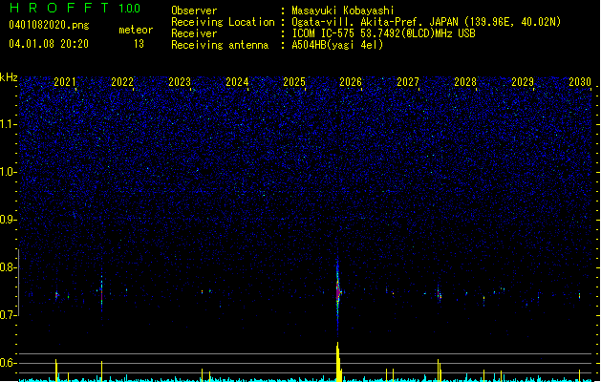The height and width of the screenshot is (382, 601).
Task: Click the 2027 time marker
Action: [408, 82]
